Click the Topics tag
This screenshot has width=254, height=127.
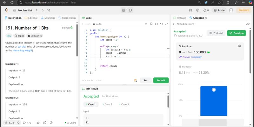pyautogui.click(x=19, y=36)
